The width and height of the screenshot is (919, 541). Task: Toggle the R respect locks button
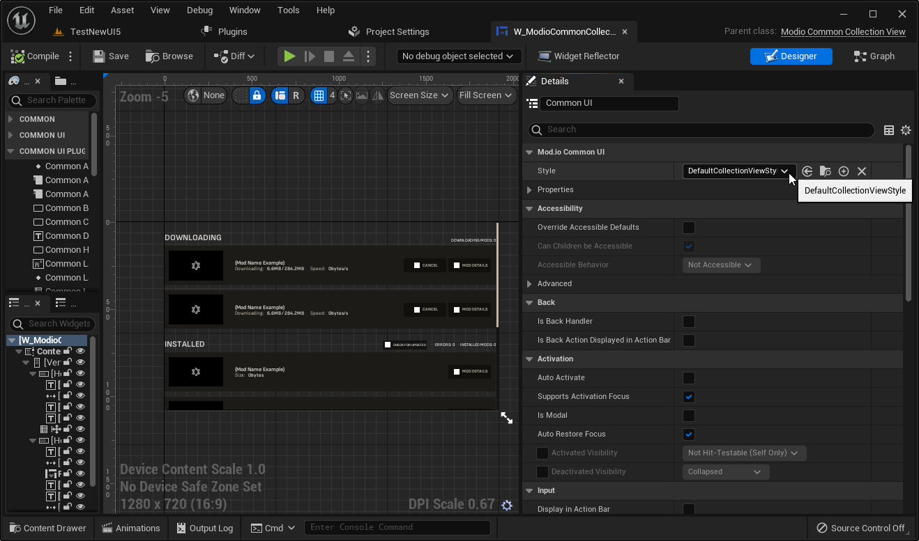pos(296,95)
